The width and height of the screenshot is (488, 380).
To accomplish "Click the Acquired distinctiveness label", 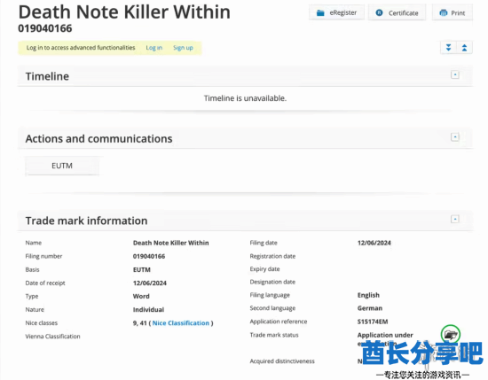I will pos(282,361).
